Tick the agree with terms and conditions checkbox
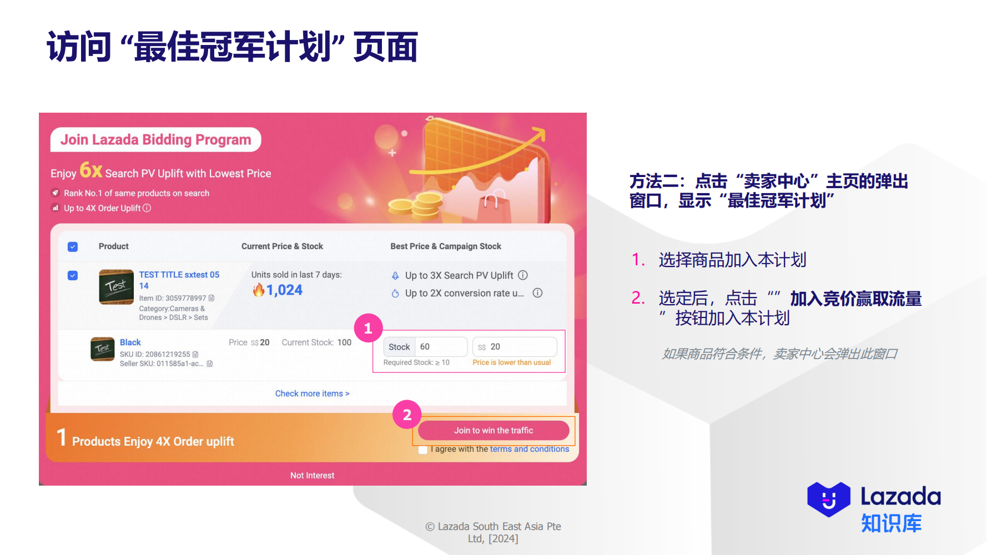The width and height of the screenshot is (987, 555). 423,450
